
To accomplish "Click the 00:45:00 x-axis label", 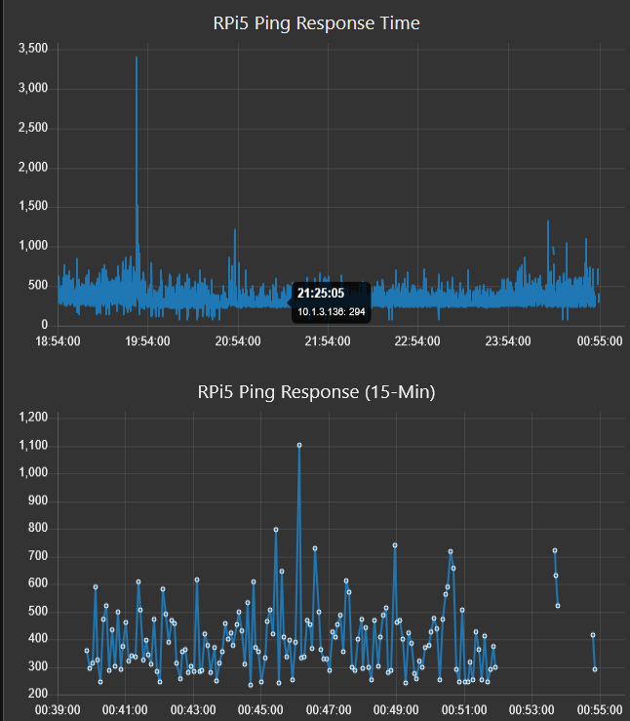I will tap(260, 710).
